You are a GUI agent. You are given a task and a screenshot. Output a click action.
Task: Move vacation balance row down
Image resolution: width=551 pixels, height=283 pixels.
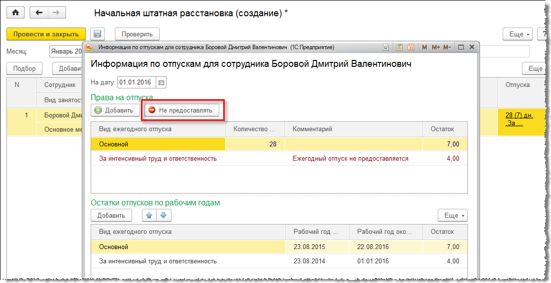tap(164, 215)
